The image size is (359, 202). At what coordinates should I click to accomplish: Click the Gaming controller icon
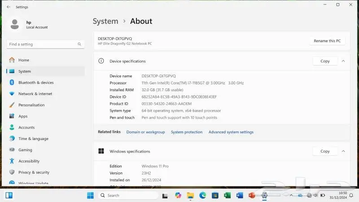(12, 149)
